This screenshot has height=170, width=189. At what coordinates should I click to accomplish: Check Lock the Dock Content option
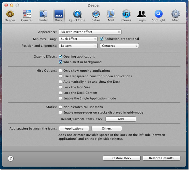click(60, 93)
